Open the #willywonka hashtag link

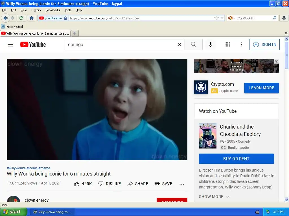pyautogui.click(x=16, y=168)
